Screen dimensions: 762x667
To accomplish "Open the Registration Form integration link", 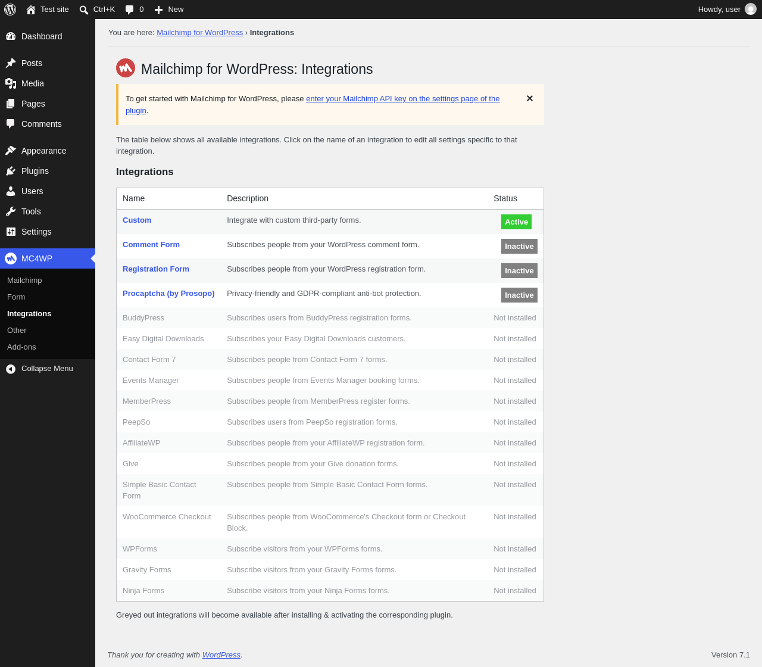I will (x=156, y=269).
